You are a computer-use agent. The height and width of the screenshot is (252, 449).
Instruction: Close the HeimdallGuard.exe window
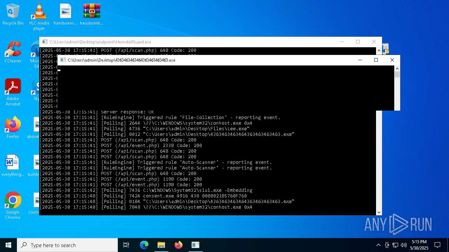pyautogui.click(x=374, y=42)
